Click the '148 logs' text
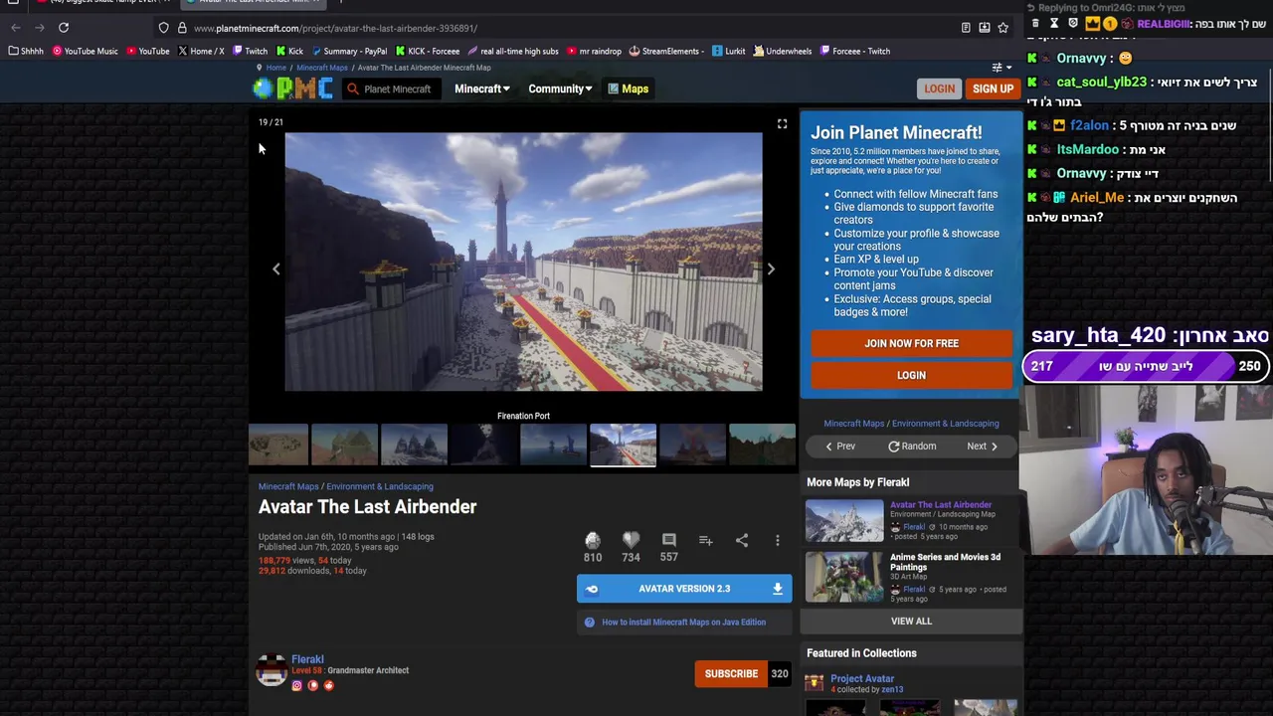 [418, 537]
